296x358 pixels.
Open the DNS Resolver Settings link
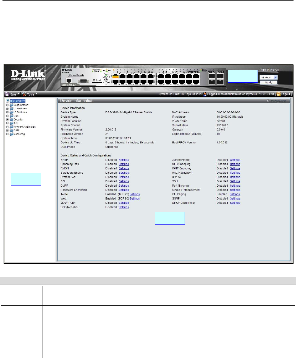tap(124, 207)
